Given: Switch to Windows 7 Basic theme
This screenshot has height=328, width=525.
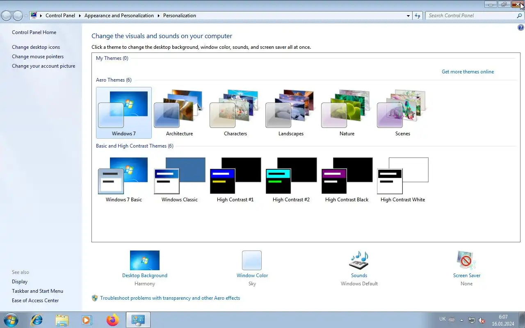Looking at the screenshot, I should 124,180.
